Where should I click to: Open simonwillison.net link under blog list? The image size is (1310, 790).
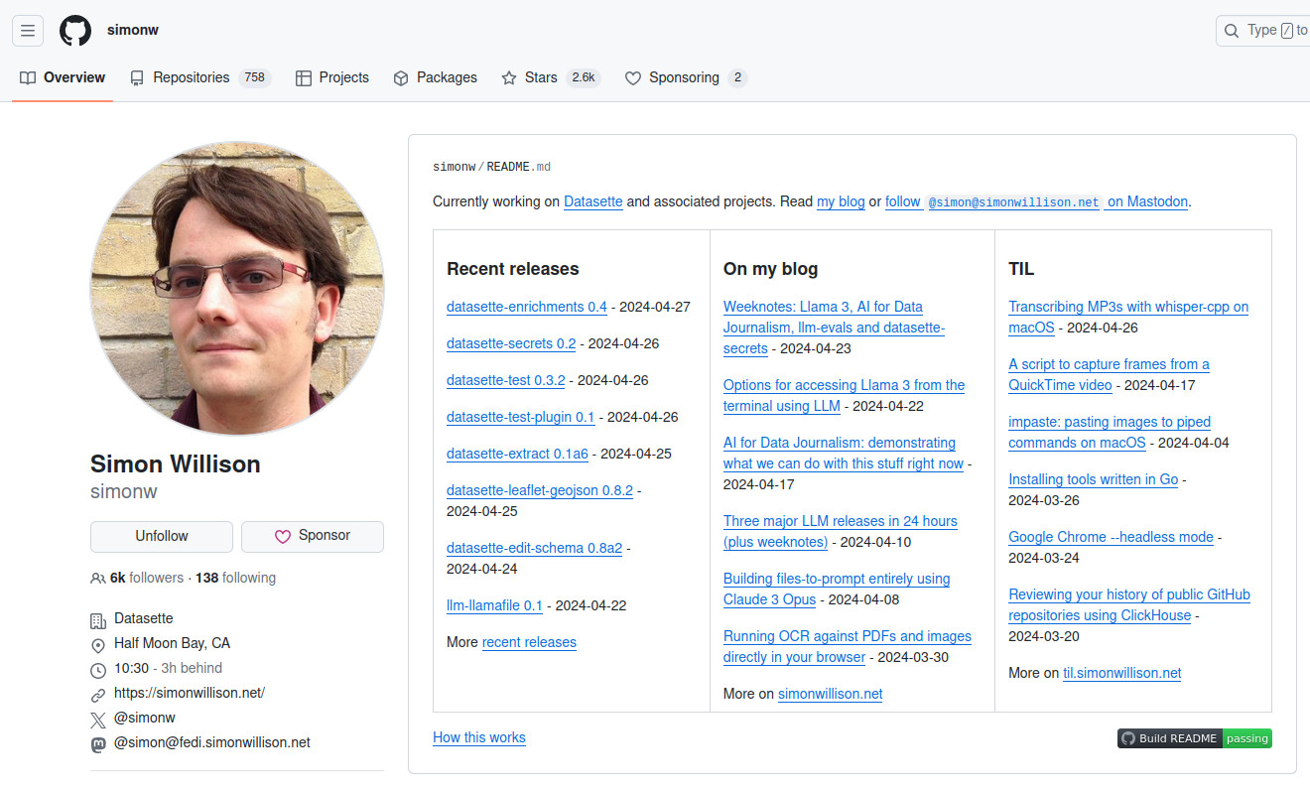830,694
